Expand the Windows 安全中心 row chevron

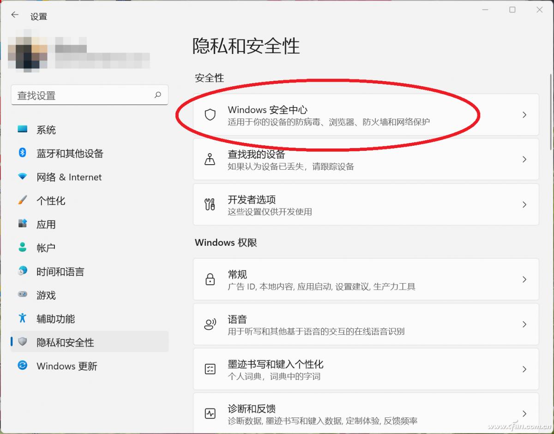pos(524,115)
